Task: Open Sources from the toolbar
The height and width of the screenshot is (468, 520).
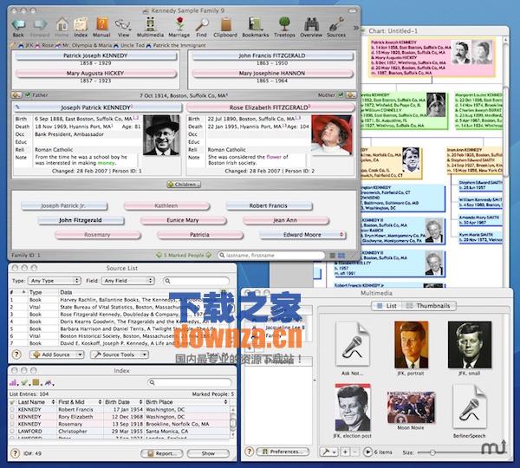Action: [x=335, y=25]
